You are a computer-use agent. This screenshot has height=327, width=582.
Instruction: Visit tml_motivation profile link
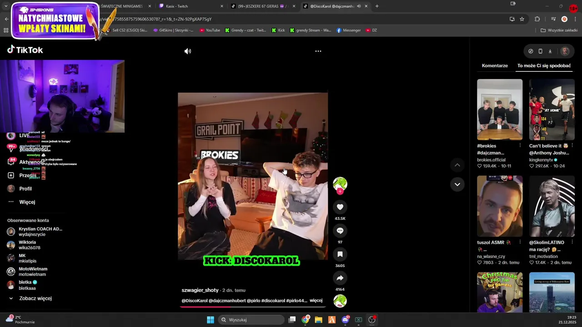[543, 257]
